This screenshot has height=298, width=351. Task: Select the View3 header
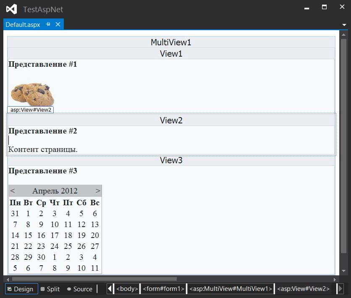pyautogui.click(x=171, y=160)
